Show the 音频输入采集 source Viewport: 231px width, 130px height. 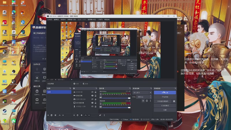[92, 106]
